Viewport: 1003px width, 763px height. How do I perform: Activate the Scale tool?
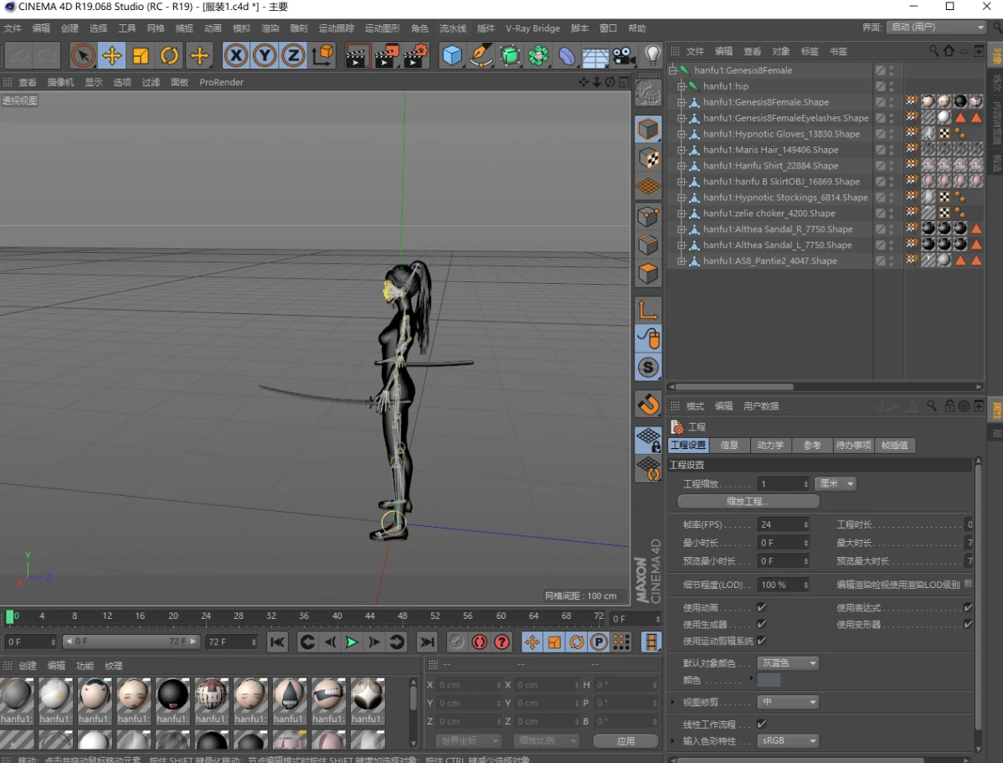coord(140,55)
